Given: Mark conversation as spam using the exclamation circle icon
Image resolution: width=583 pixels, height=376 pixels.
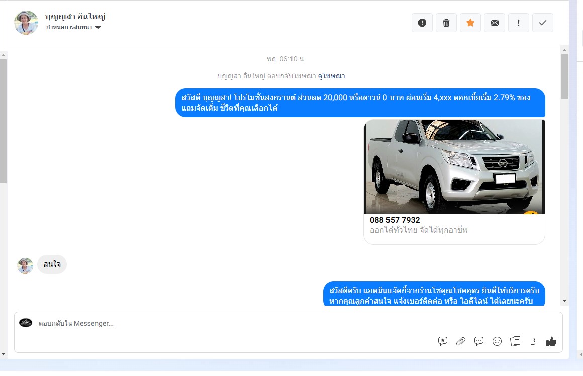Looking at the screenshot, I should pyautogui.click(x=422, y=23).
